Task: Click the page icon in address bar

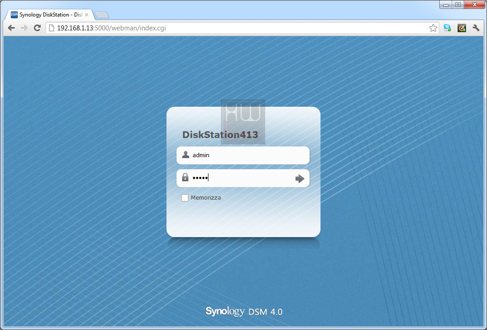Action: [52, 28]
